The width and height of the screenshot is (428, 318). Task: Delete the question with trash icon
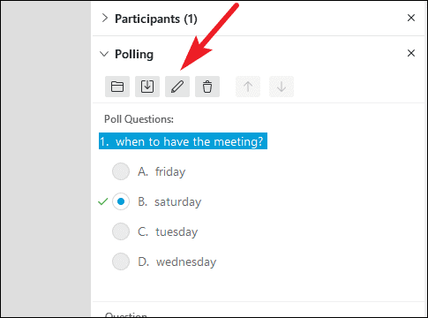207,87
